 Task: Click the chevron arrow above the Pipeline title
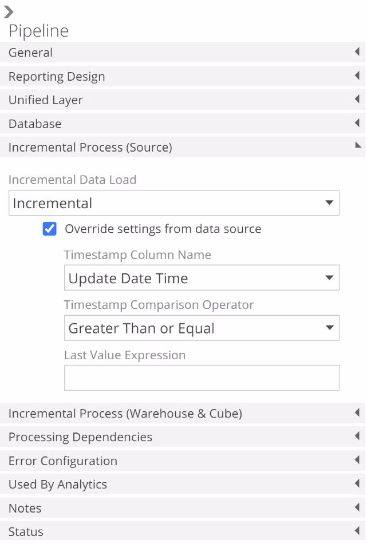click(x=8, y=12)
